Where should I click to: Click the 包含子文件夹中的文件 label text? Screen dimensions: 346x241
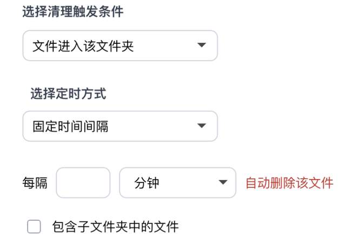(x=115, y=226)
